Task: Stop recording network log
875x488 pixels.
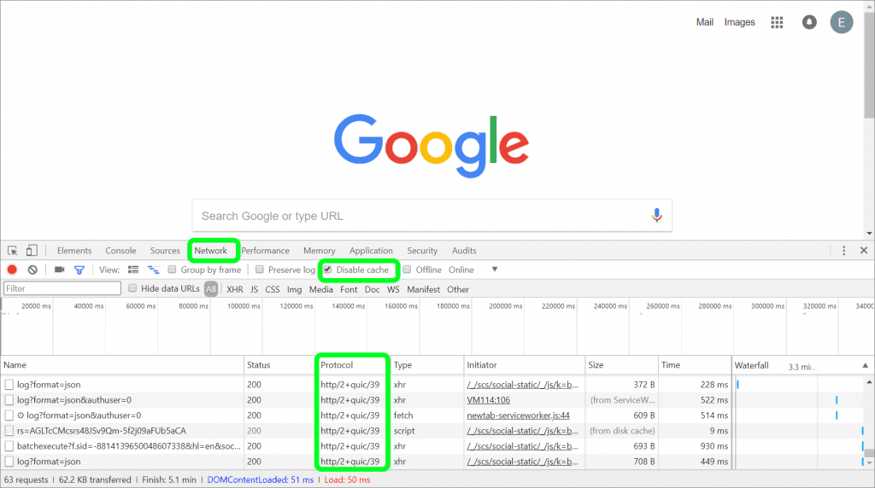Action: click(12, 270)
